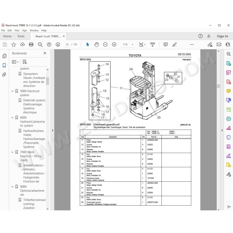Add file to starred favorites
Viewport: 233px width, 233px height.
click(14, 44)
